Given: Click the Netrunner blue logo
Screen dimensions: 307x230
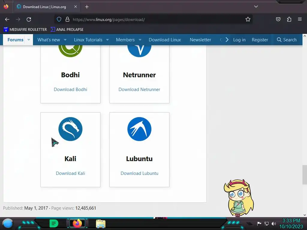Looking at the screenshot, I should click(139, 51).
